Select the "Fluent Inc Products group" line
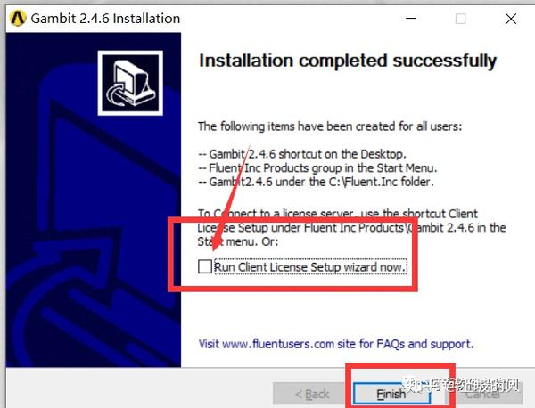 (317, 168)
